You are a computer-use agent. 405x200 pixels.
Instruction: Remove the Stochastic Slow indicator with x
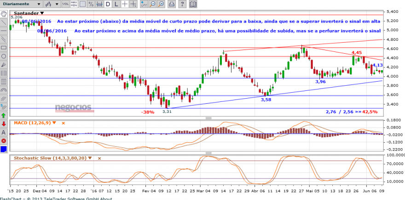tap(99, 158)
